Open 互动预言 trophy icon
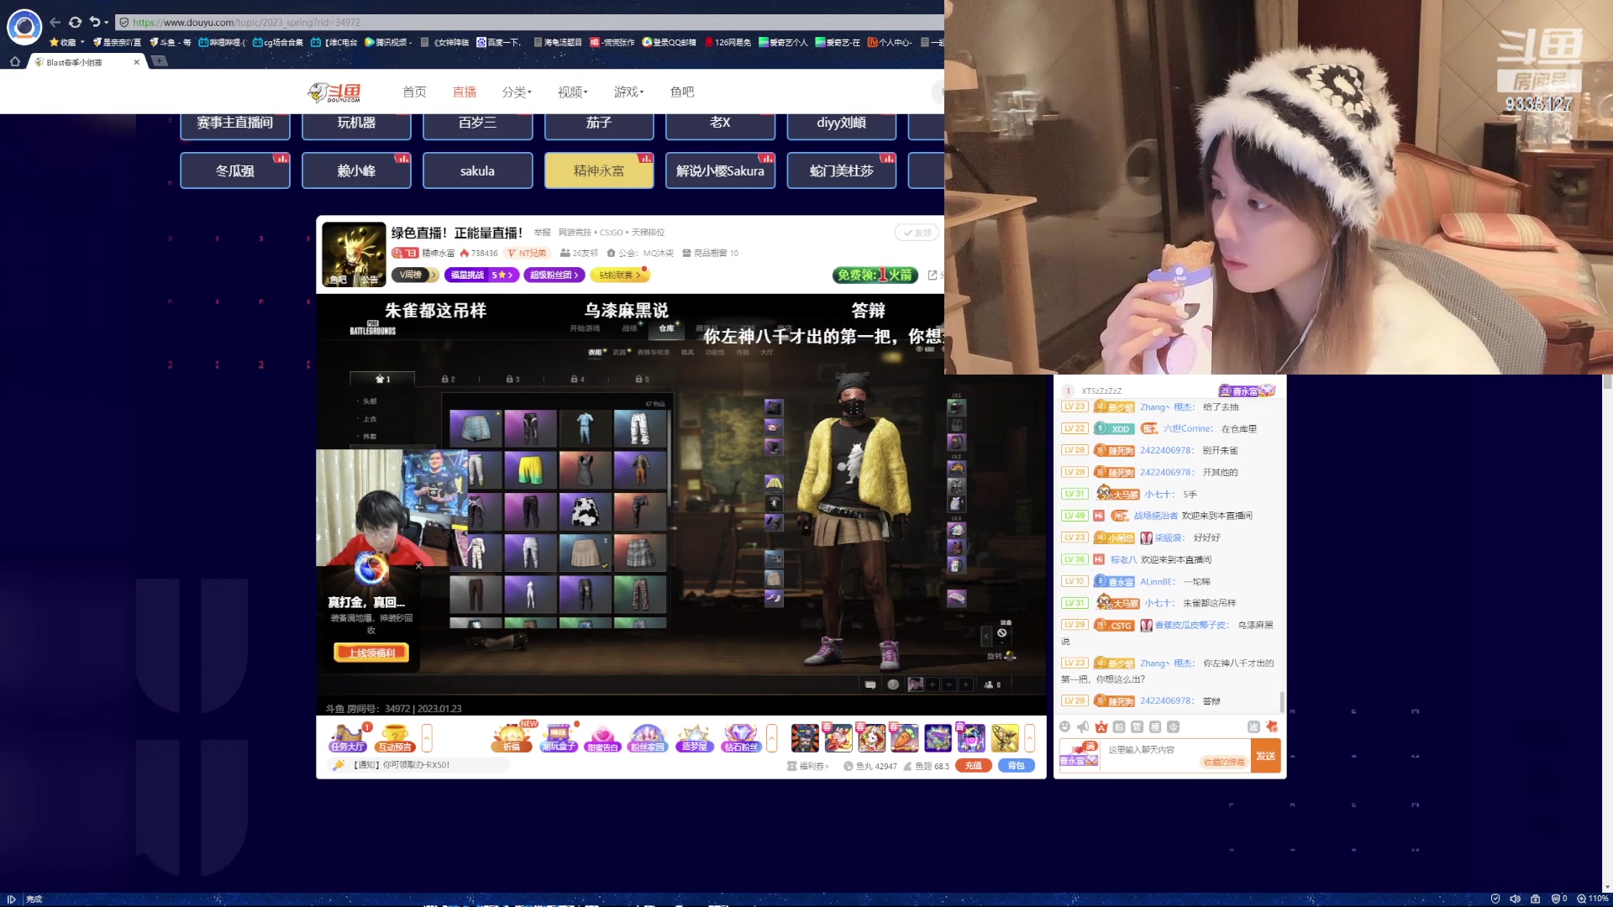 [395, 737]
